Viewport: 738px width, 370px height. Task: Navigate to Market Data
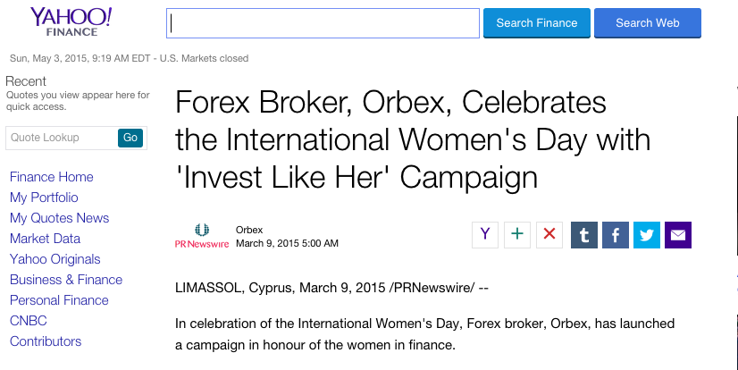pyautogui.click(x=45, y=239)
